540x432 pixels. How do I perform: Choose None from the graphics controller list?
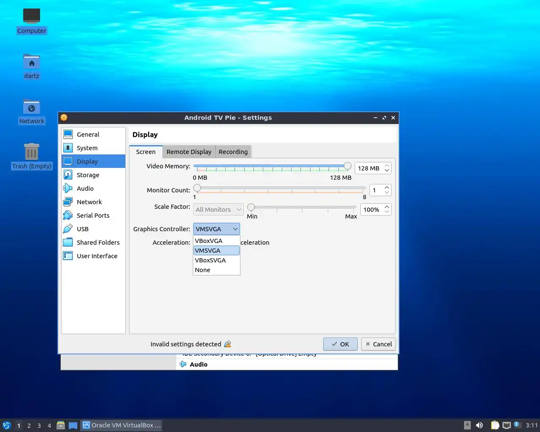coord(216,270)
